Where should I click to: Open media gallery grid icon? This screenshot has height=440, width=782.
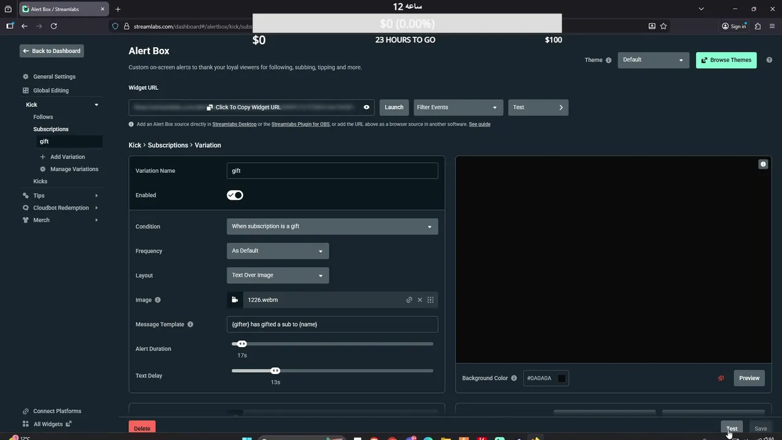coord(431,299)
